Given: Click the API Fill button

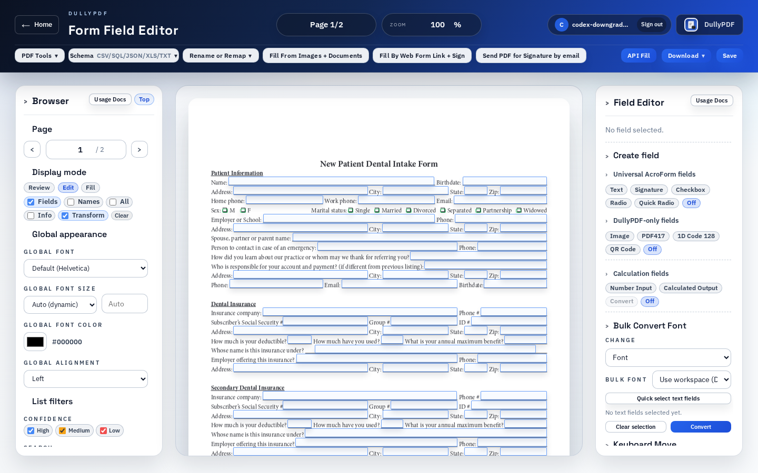Looking at the screenshot, I should (639, 56).
